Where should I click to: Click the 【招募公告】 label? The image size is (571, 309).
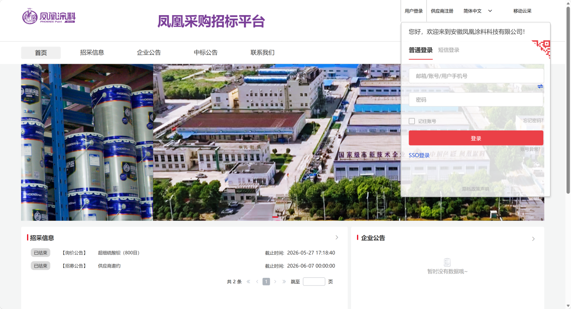tap(74, 266)
